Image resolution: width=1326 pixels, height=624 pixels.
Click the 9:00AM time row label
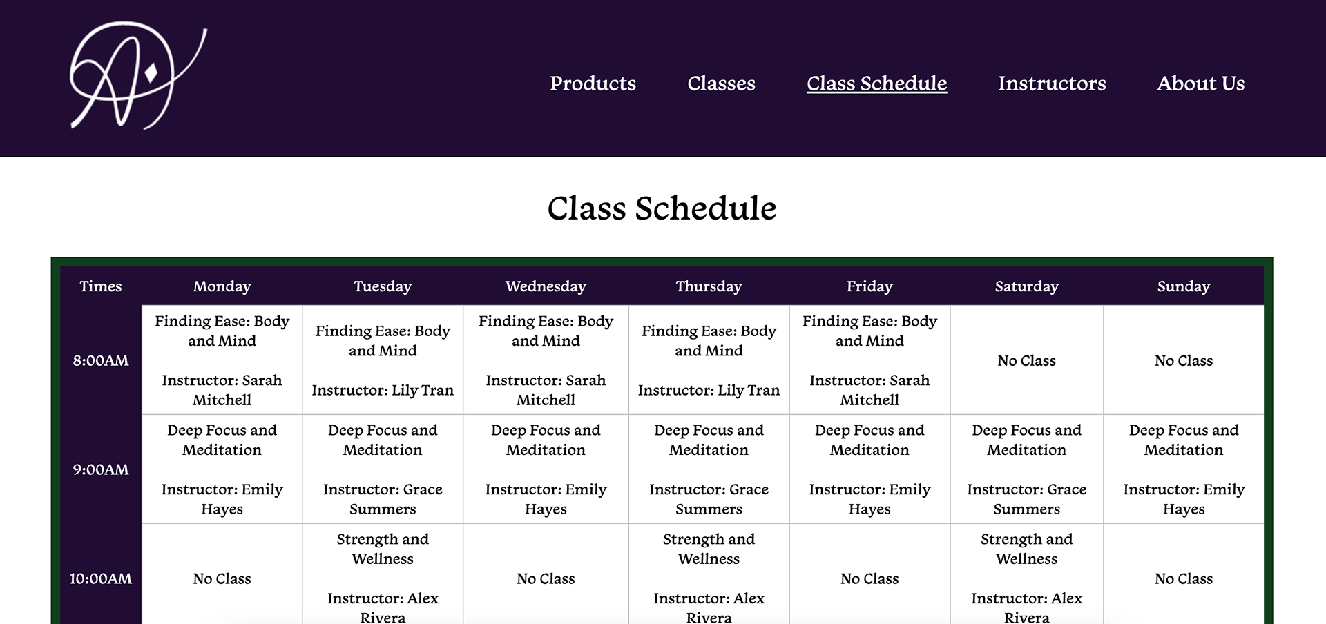click(x=101, y=469)
